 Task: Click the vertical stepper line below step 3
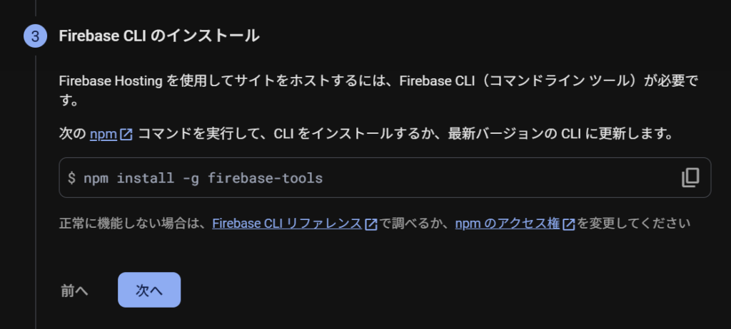click(x=35, y=178)
